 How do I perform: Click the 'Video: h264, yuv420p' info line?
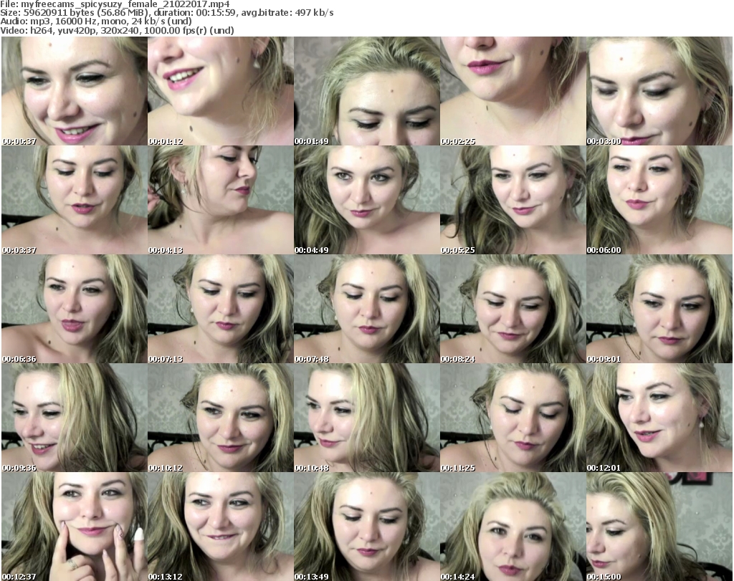point(117,30)
